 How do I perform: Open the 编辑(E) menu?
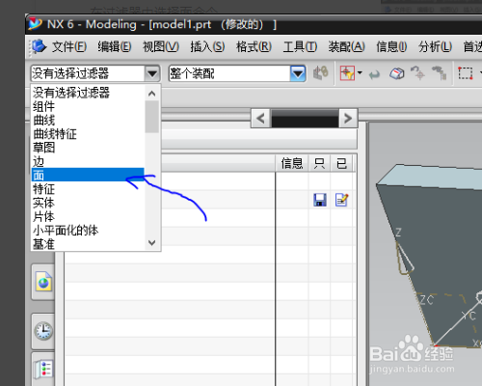(x=115, y=47)
